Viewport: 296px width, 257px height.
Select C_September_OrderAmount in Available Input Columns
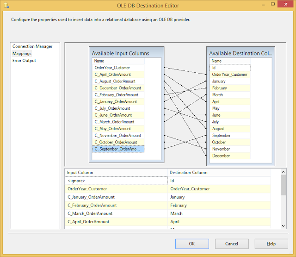coord(118,149)
